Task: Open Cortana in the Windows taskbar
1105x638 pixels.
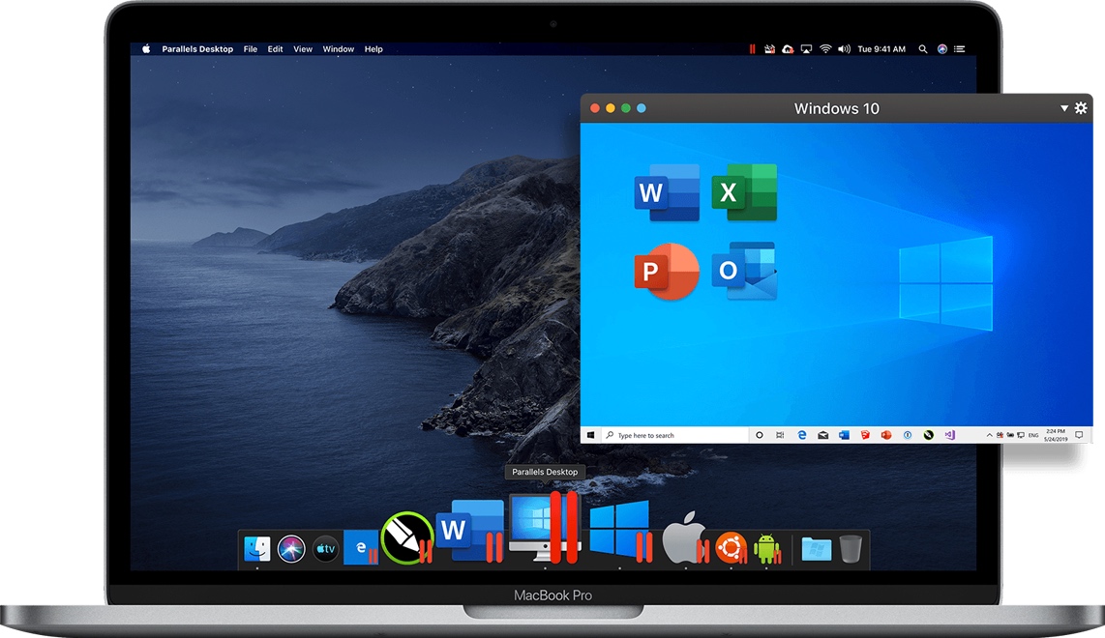Action: point(760,434)
